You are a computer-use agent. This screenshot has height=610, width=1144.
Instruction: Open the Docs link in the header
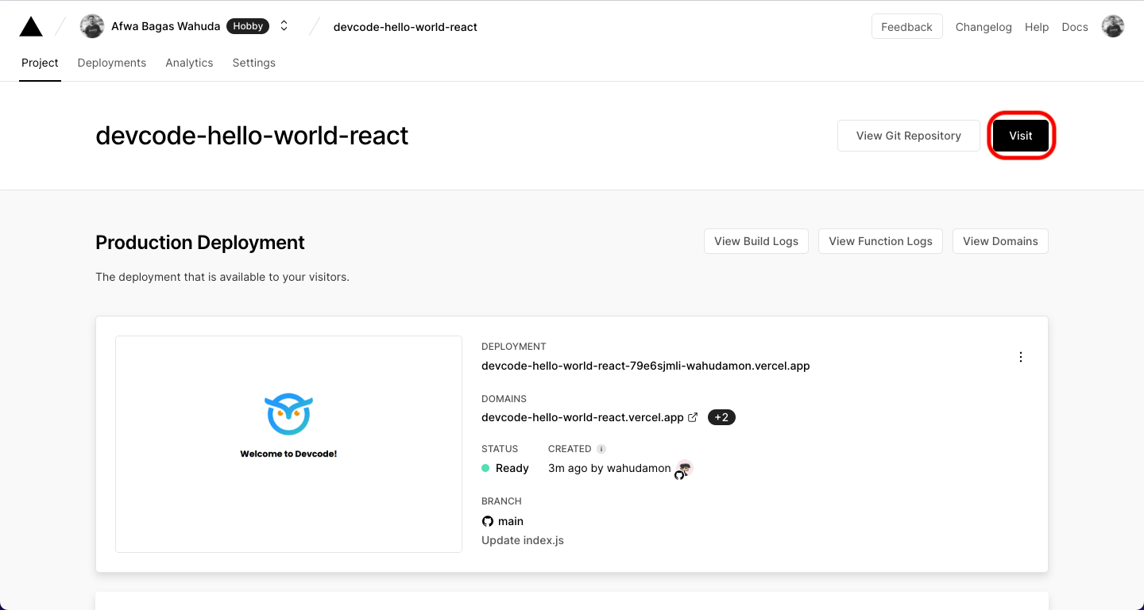1075,27
